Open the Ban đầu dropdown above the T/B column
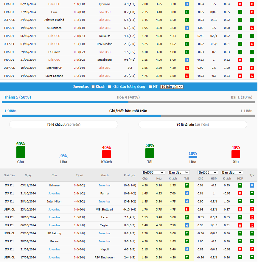Screen dimensions: 258x262 click(178, 172)
